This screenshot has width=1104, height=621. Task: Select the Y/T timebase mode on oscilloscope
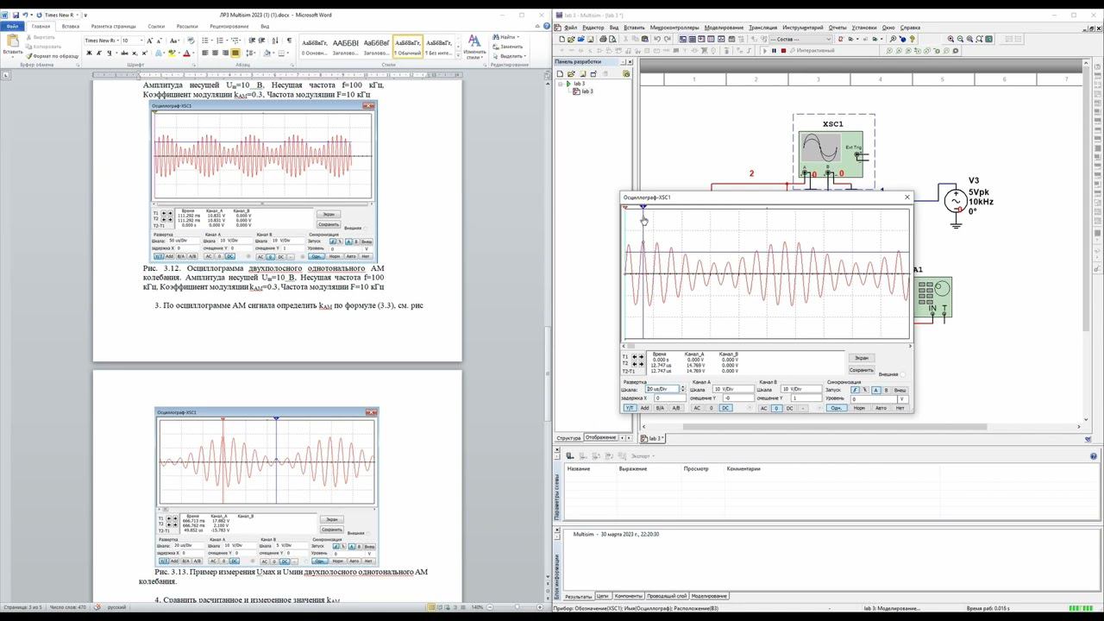pos(630,408)
